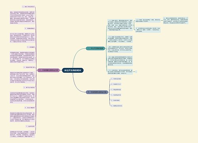This screenshot has width=198, height=143.
Task: Select the dark navy central topic node
Action: [x=73, y=70]
